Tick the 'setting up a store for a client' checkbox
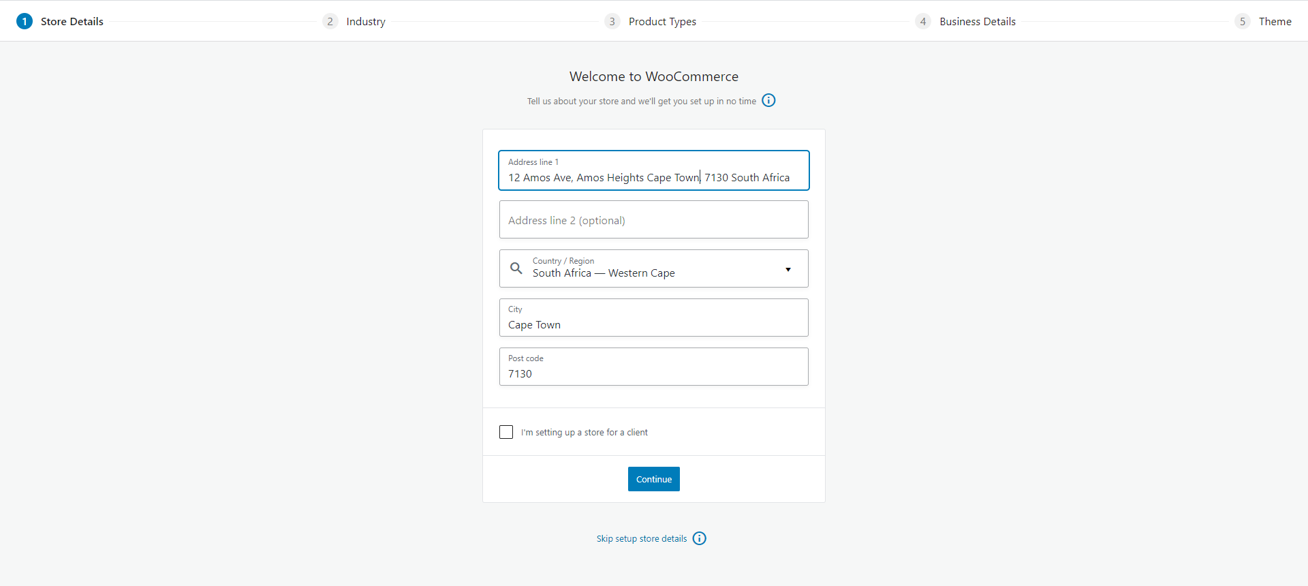Image resolution: width=1308 pixels, height=586 pixels. click(x=506, y=432)
